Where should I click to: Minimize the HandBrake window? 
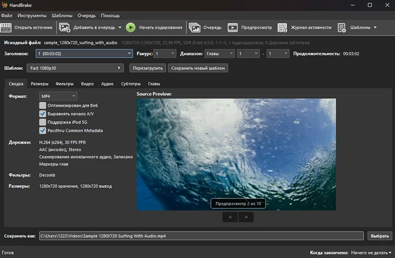point(353,5)
